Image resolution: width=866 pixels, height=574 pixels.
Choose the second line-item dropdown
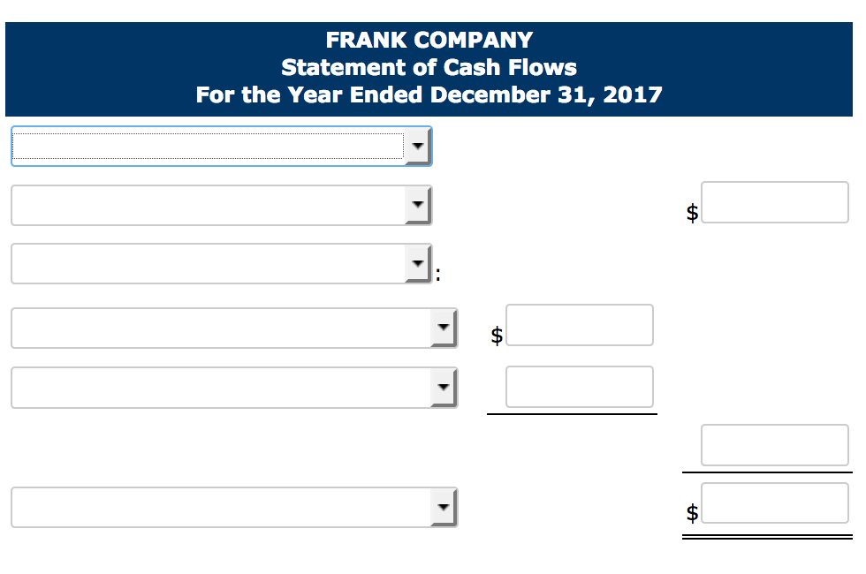tap(212, 205)
